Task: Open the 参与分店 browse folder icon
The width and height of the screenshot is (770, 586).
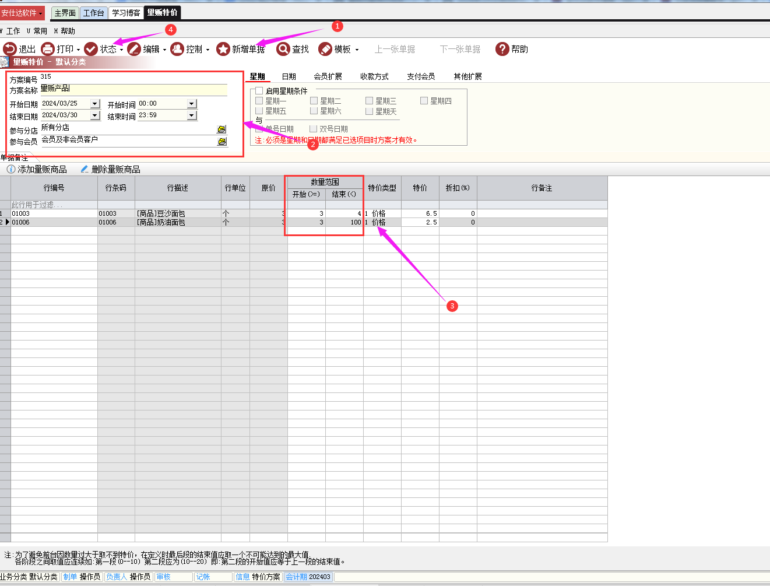Action: [x=222, y=129]
